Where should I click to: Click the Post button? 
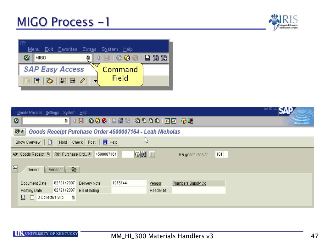[x=92, y=142]
